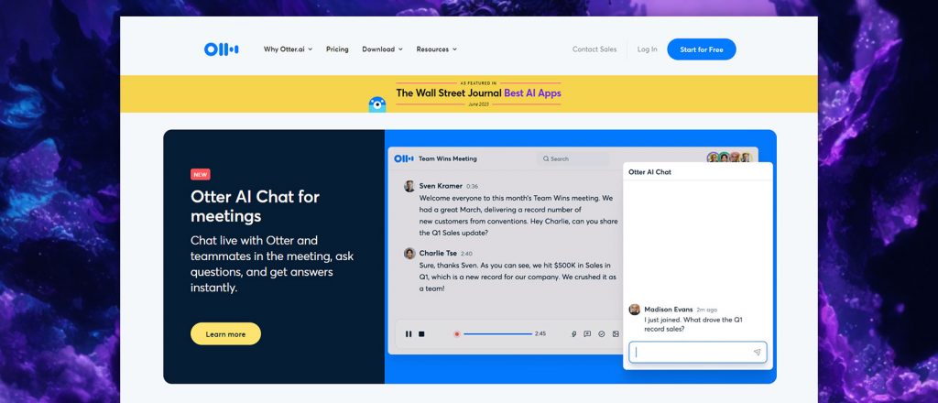Click the checkmark action item icon
Screen dimensions: 938x403
click(602, 334)
